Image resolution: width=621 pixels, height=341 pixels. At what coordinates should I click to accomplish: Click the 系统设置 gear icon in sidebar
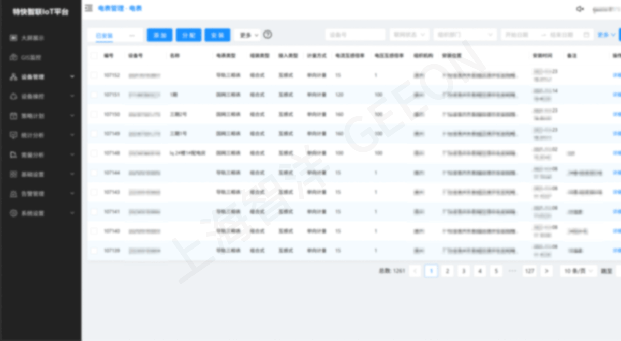14,213
